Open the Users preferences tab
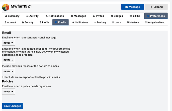This screenshot has width=172, height=111. [x=116, y=22]
